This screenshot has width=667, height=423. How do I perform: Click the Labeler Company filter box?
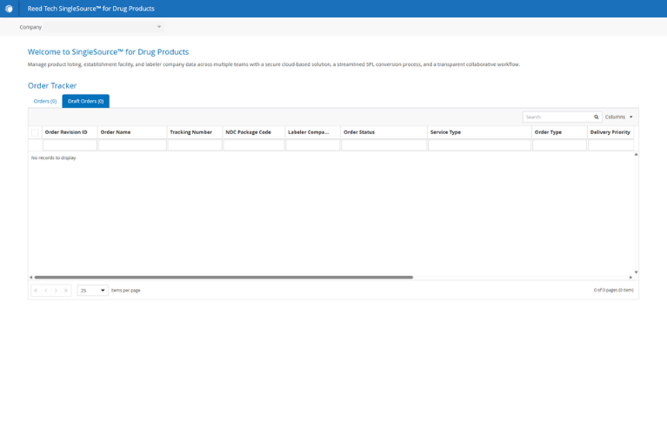[x=313, y=145]
